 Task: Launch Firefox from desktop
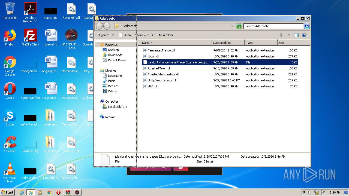[10, 38]
